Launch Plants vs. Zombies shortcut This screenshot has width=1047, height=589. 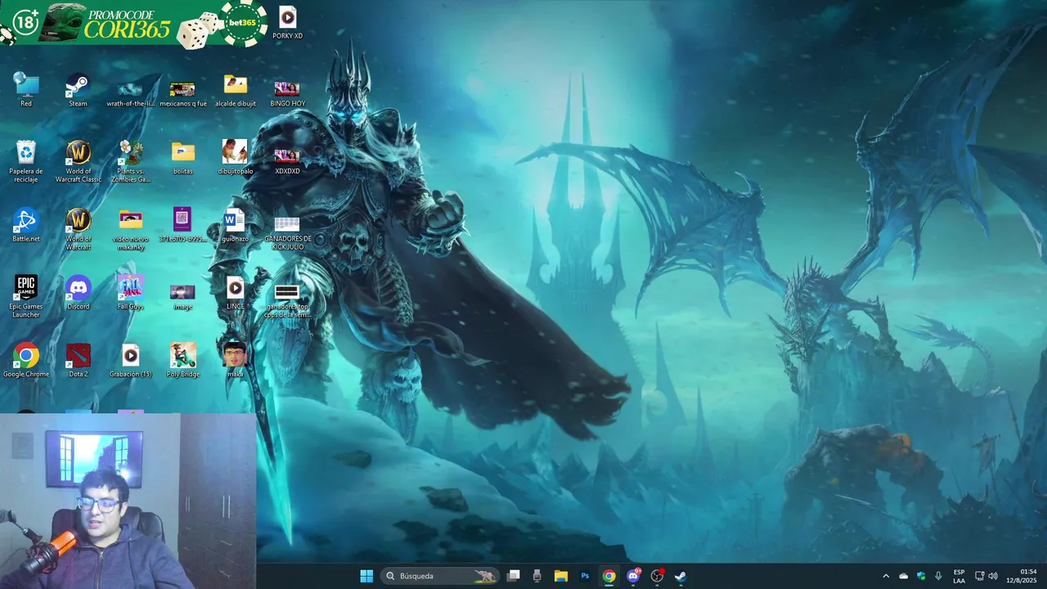click(x=130, y=160)
